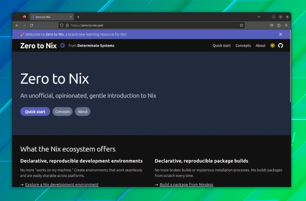306x201 pixels.
Task: Click the Zero to Nix large heading
Action: pos(55,79)
